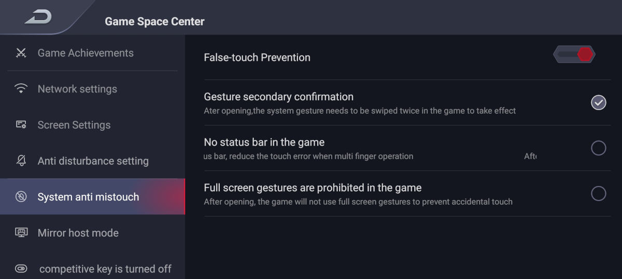Turn off False-touch Prevention switch
The image size is (622, 279).
pos(574,54)
